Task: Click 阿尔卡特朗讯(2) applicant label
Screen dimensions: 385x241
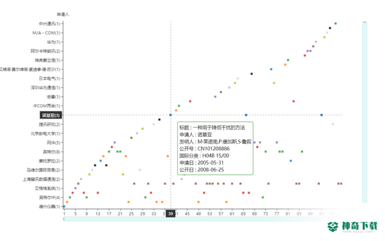Action: 46,51
